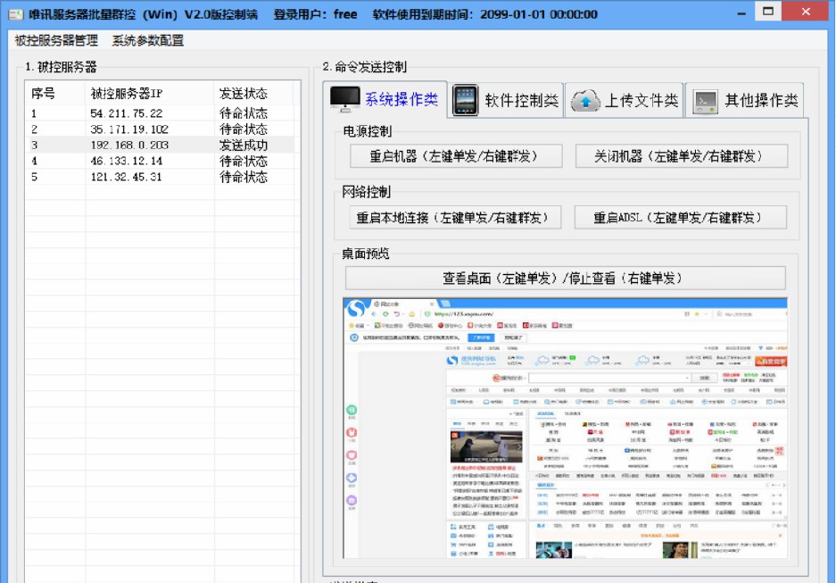Open the 系统参数配置 menu
The height and width of the screenshot is (583, 836).
147,40
